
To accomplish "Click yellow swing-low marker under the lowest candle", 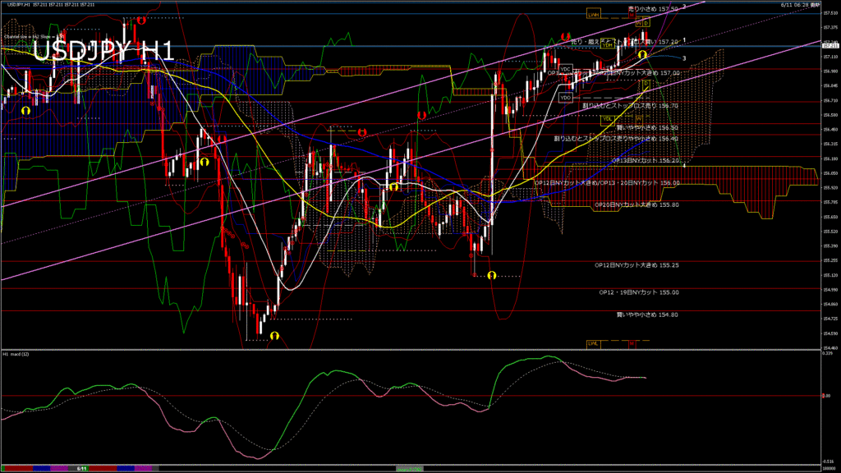I will 274,336.
